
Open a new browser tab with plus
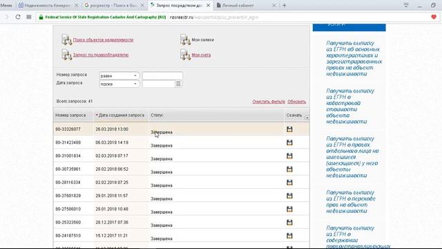[x=284, y=6]
